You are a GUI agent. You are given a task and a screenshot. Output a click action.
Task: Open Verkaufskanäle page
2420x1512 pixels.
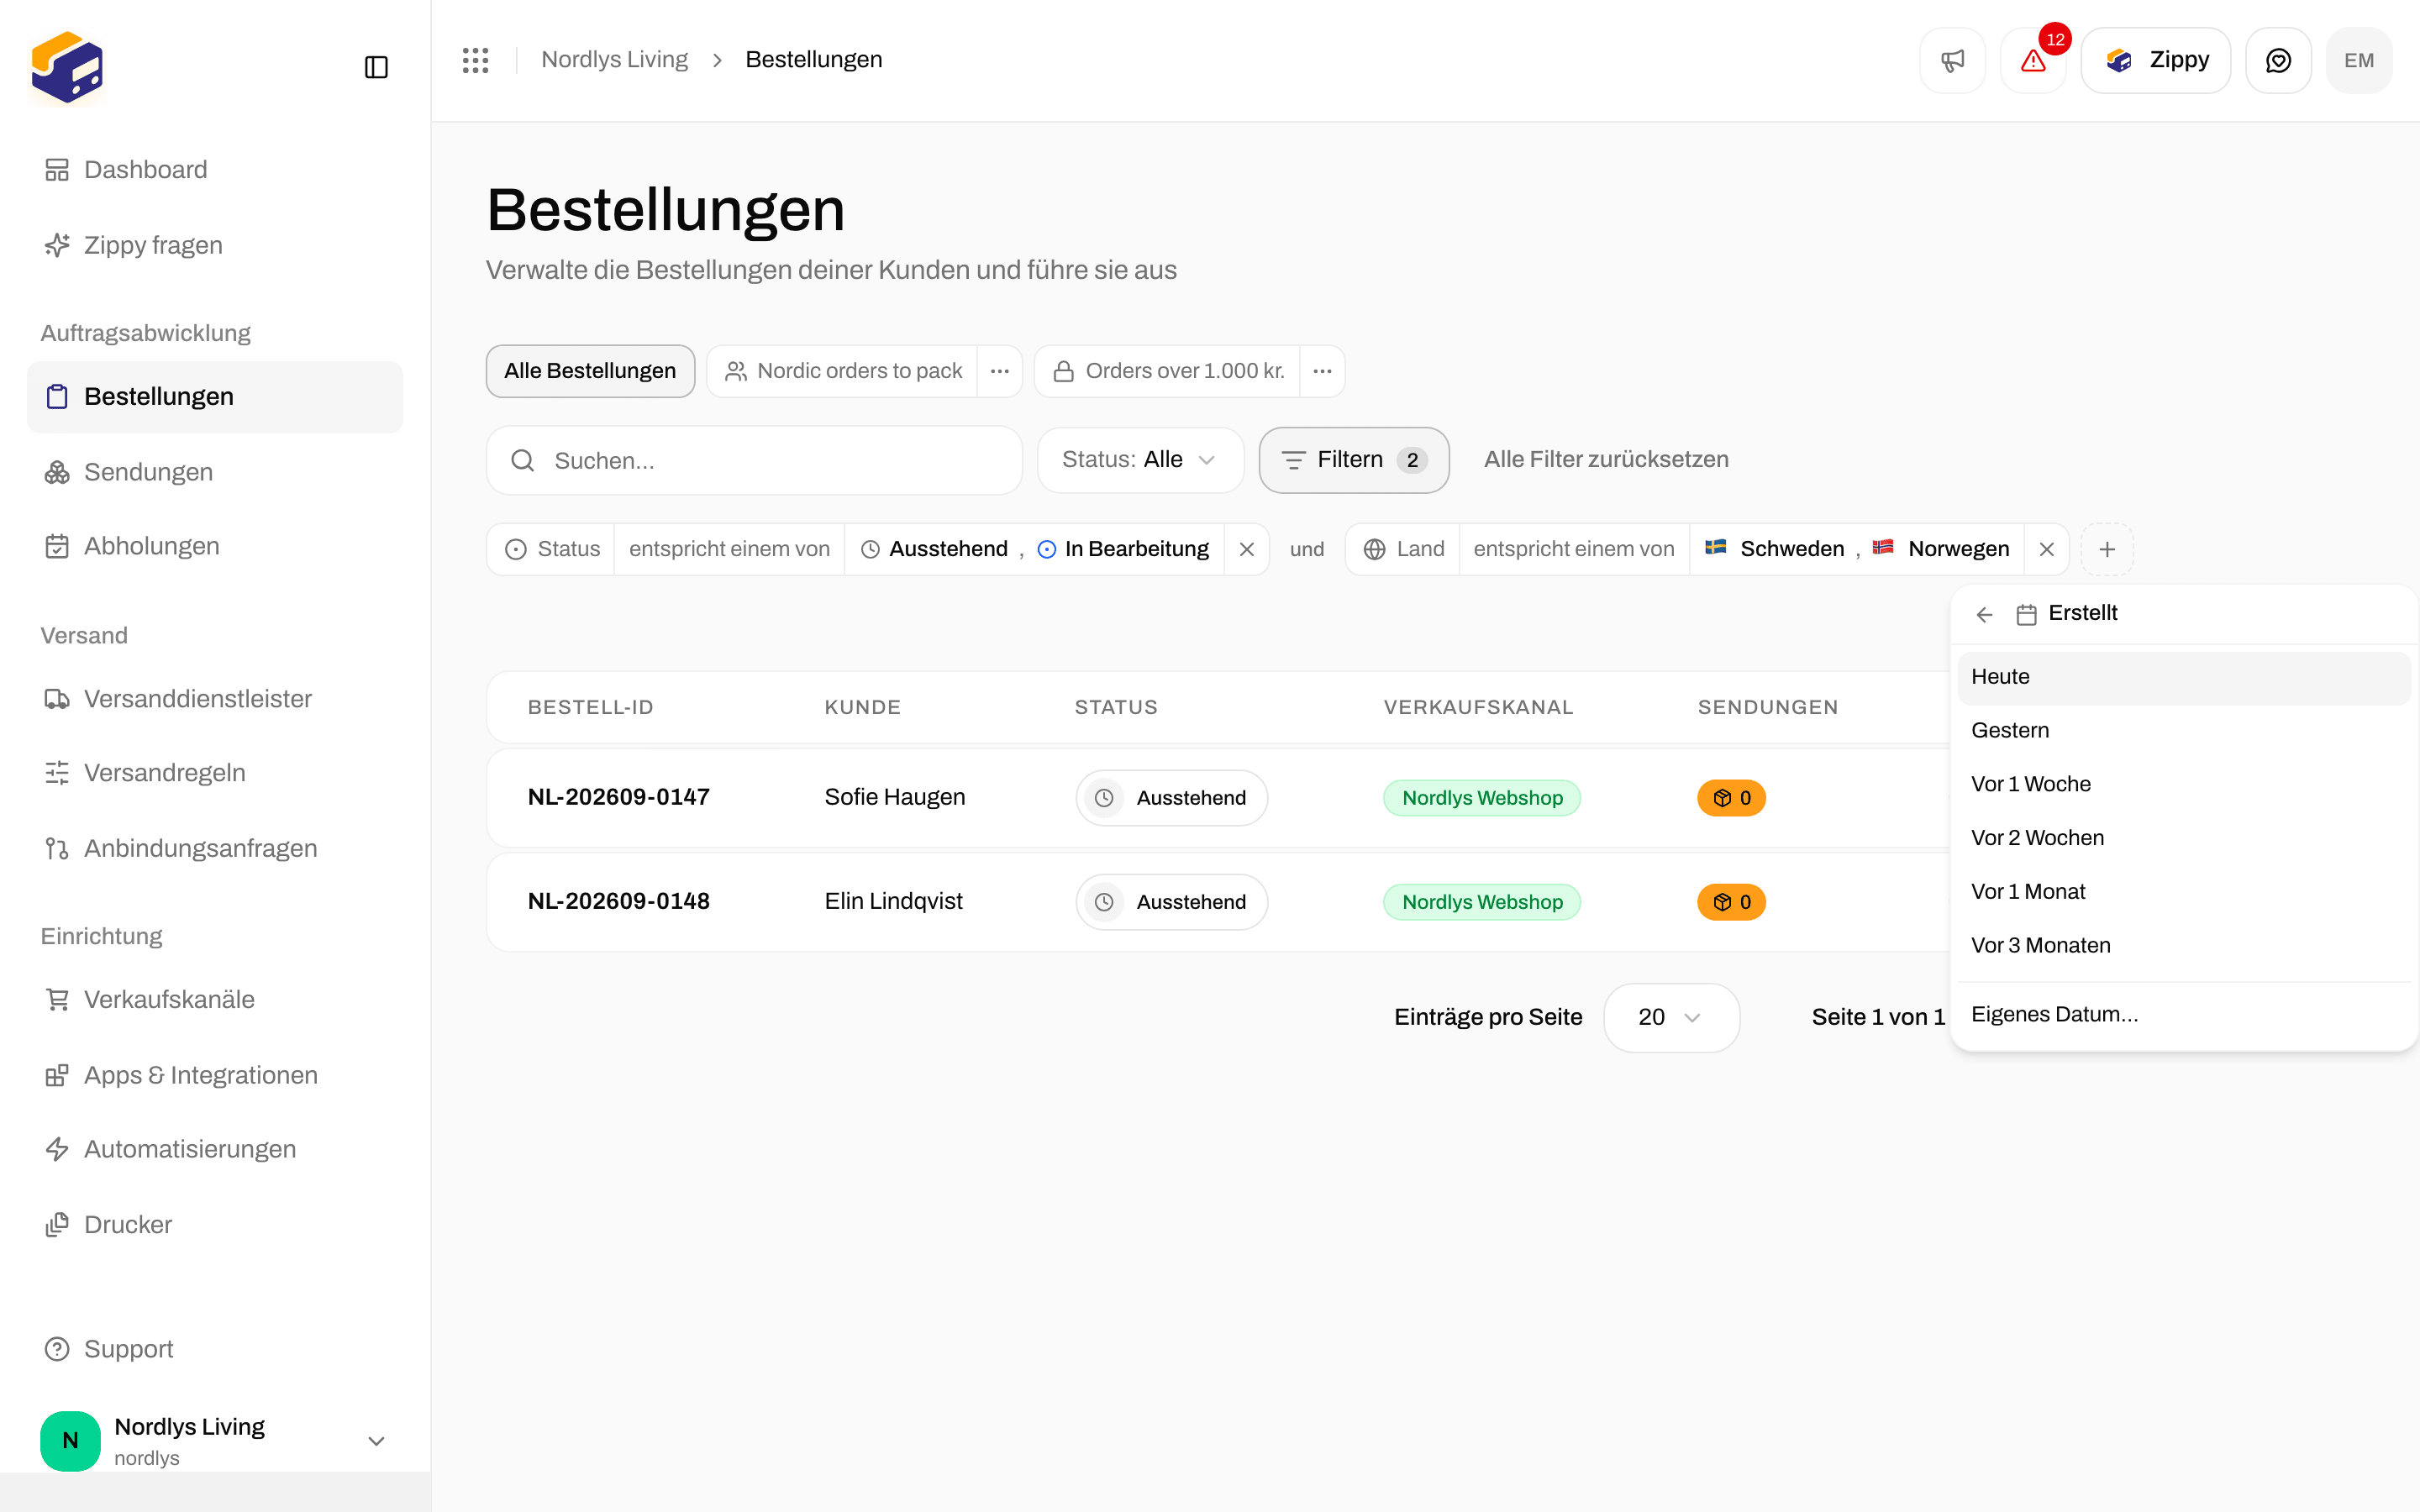215,999
